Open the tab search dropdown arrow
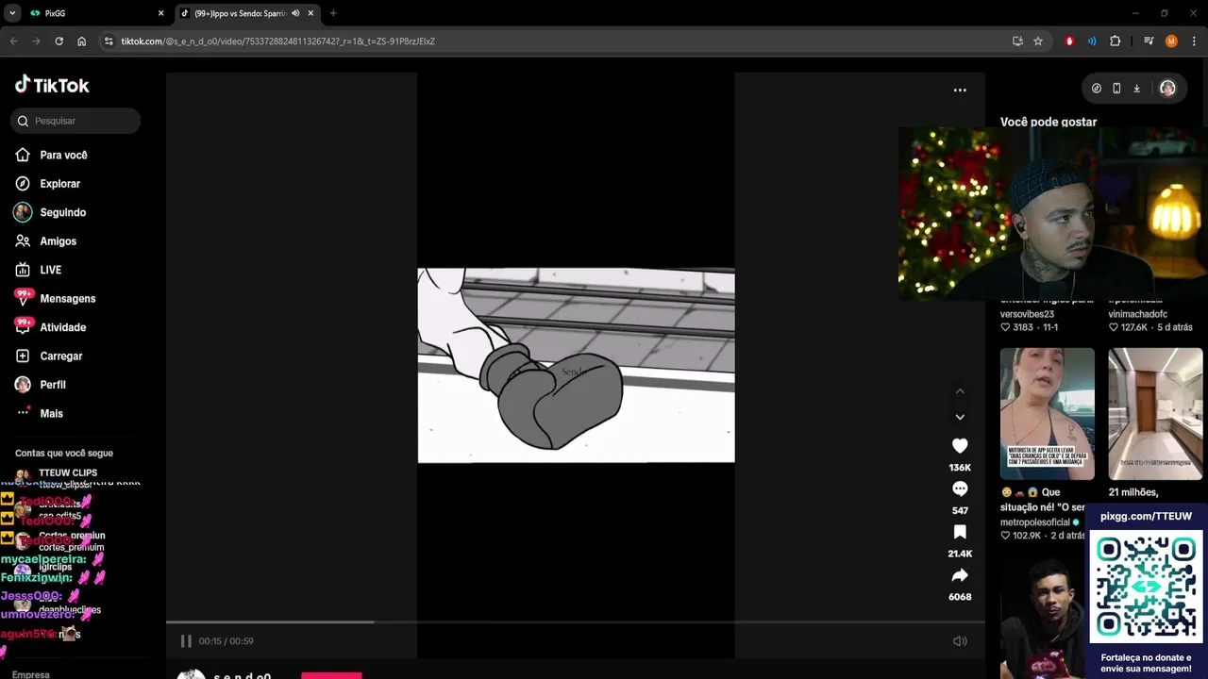The height and width of the screenshot is (679, 1208). click(x=12, y=13)
